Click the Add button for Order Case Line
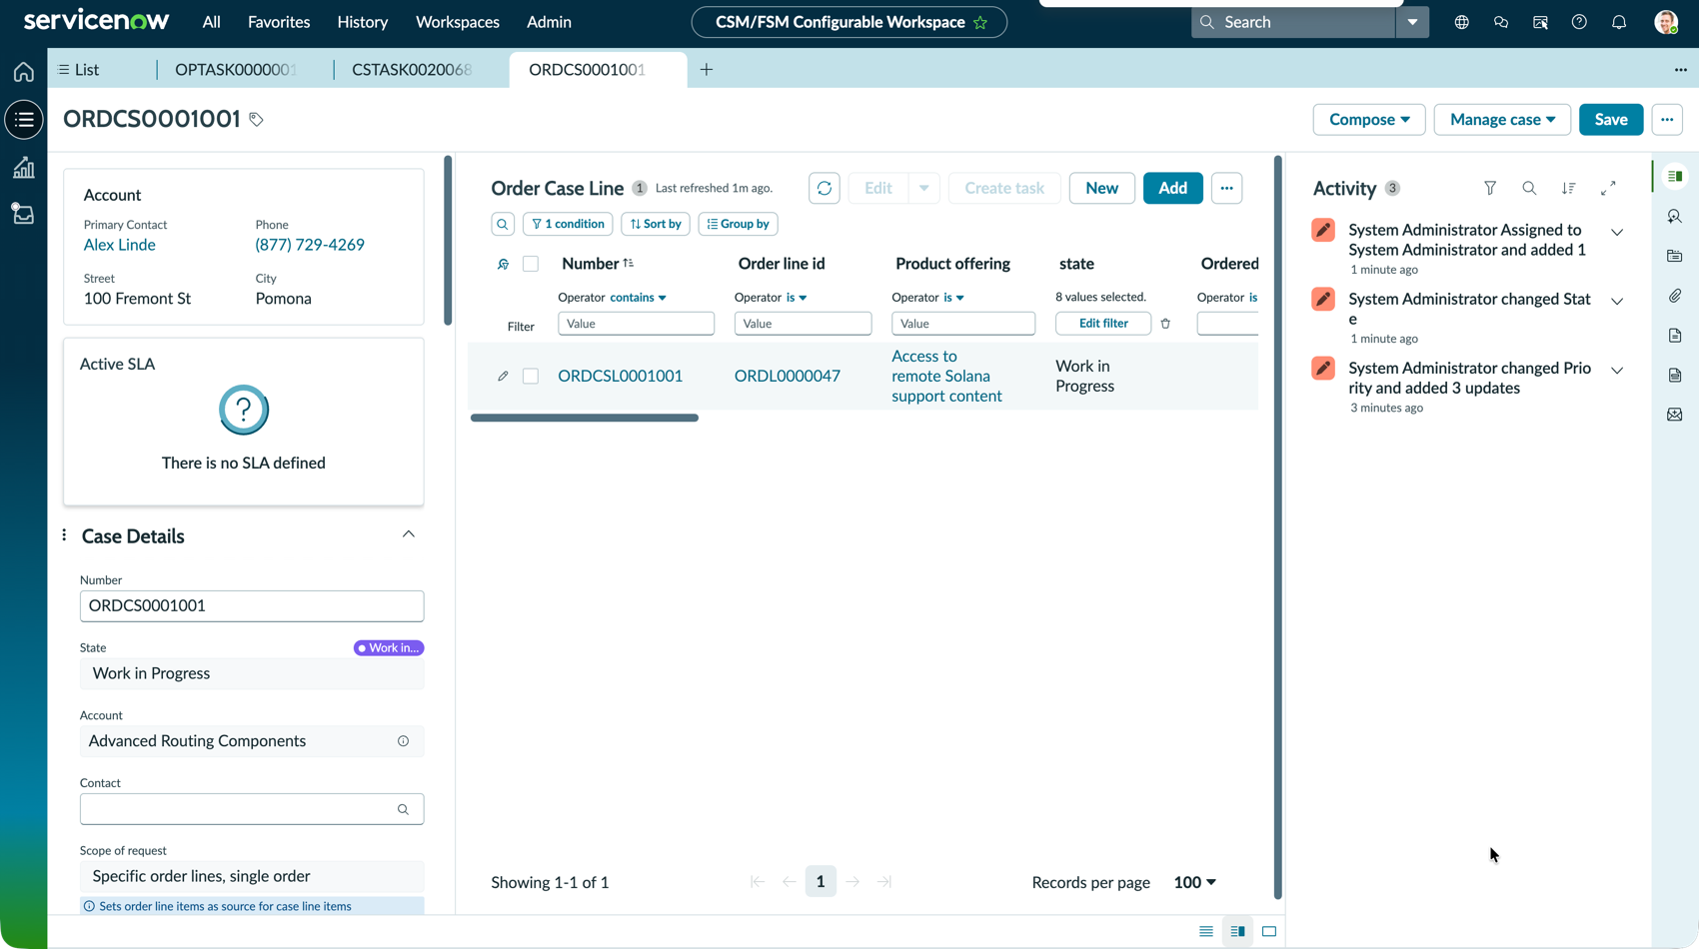The height and width of the screenshot is (949, 1699). (x=1172, y=188)
